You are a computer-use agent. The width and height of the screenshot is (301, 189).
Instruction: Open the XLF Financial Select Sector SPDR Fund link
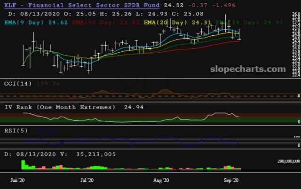pyautogui.click(x=82, y=5)
